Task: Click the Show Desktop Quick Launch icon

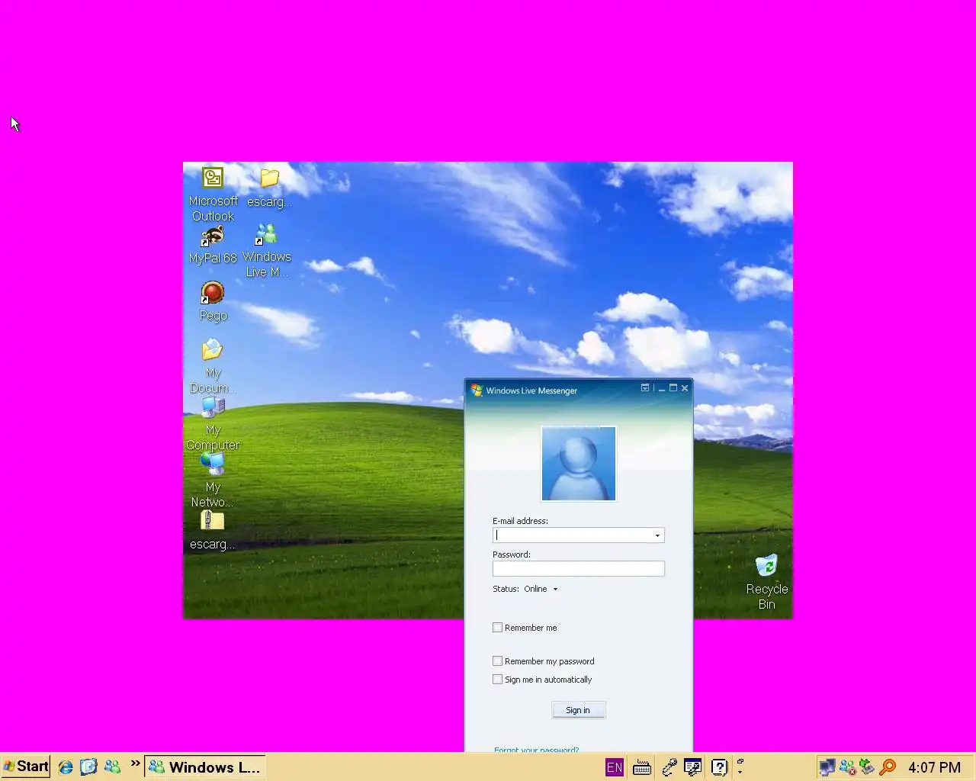Action: 88,767
